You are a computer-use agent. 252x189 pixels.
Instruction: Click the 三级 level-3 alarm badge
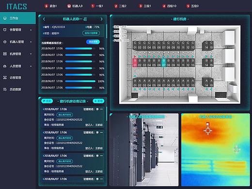pos(141,6)
